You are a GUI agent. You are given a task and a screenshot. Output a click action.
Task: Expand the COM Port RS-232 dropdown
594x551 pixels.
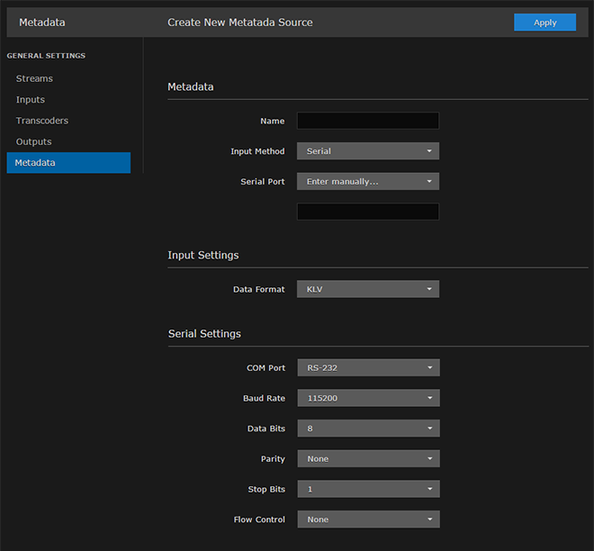coord(367,368)
